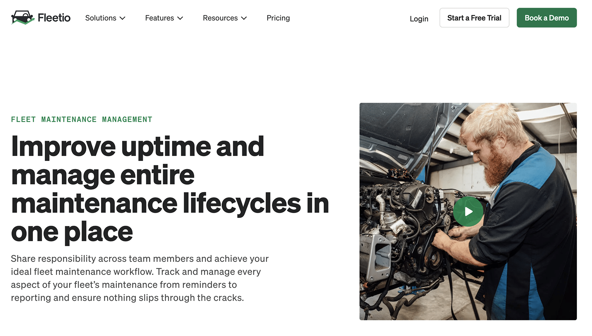Click Start a Free Trial
Viewport: 592px width, 336px height.
click(x=474, y=18)
